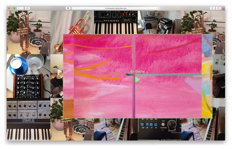
Task: Click the bottom synth with blue buttons
Action: 159,129
